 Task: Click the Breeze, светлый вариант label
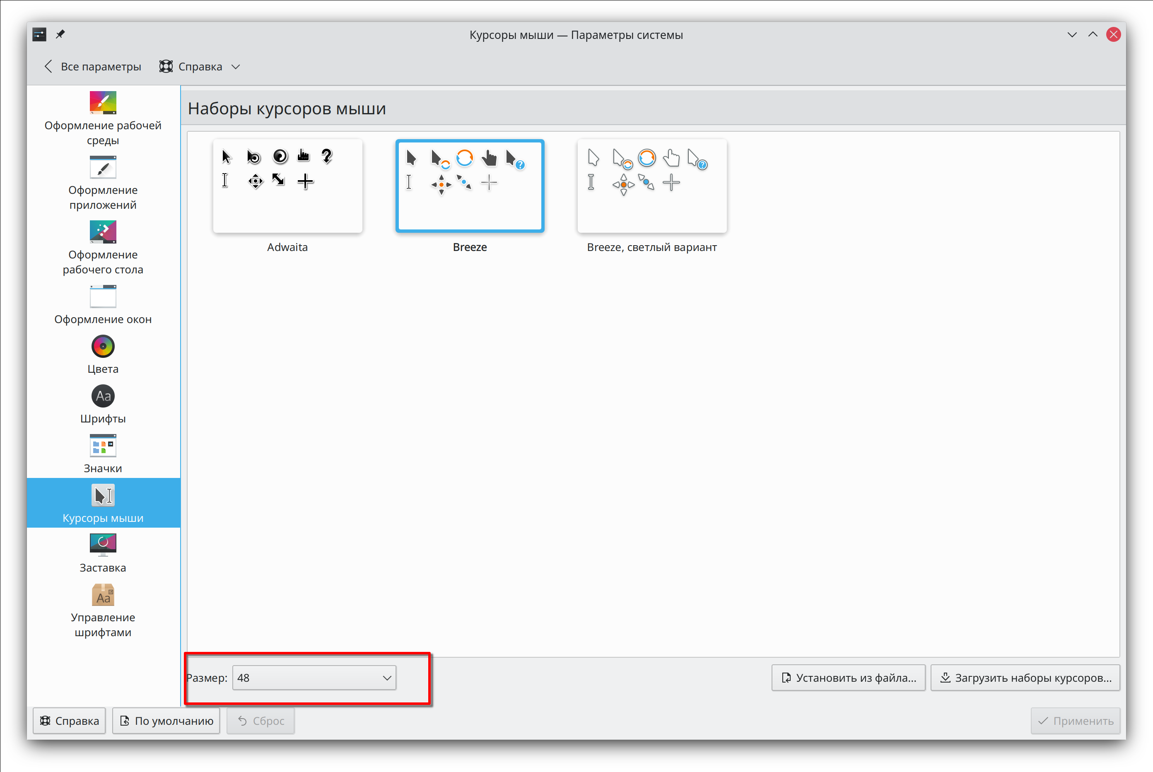tap(652, 247)
